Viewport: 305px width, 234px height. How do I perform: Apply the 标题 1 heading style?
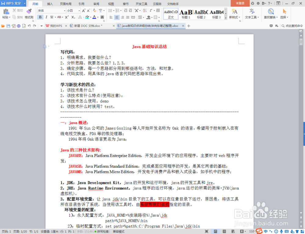tap(186, 14)
